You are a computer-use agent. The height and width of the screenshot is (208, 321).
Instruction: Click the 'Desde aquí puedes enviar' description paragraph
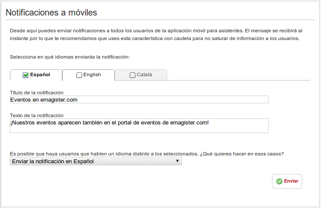click(x=156, y=34)
